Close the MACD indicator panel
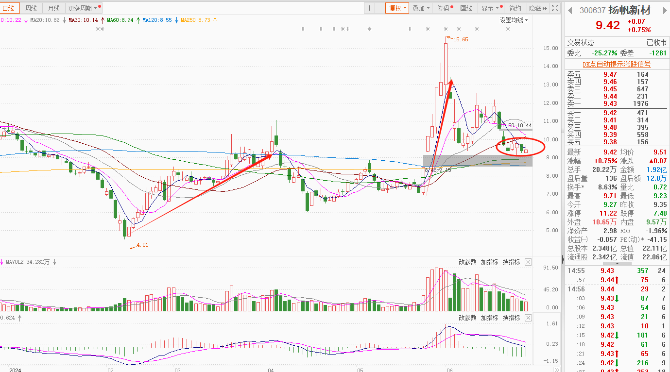The height and width of the screenshot is (372, 670). click(528, 318)
